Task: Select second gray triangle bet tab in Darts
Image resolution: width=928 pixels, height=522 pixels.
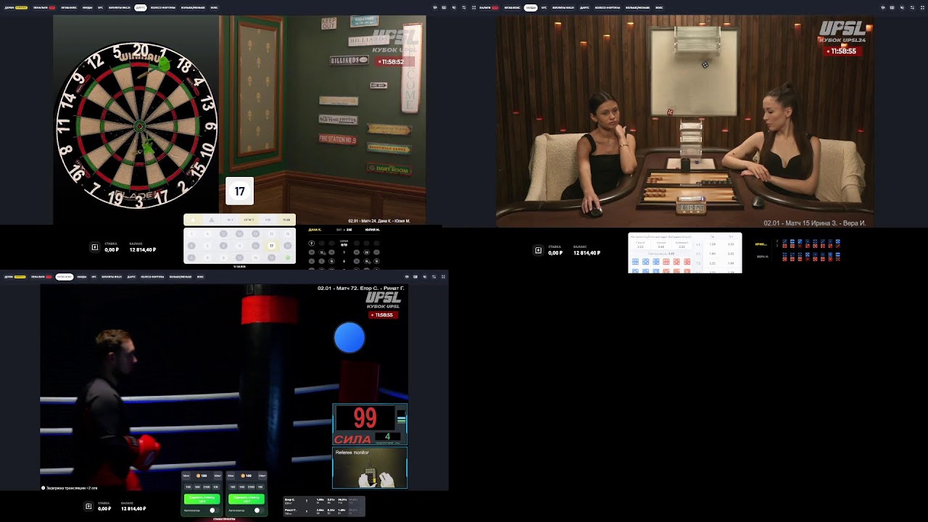Action: coord(212,220)
